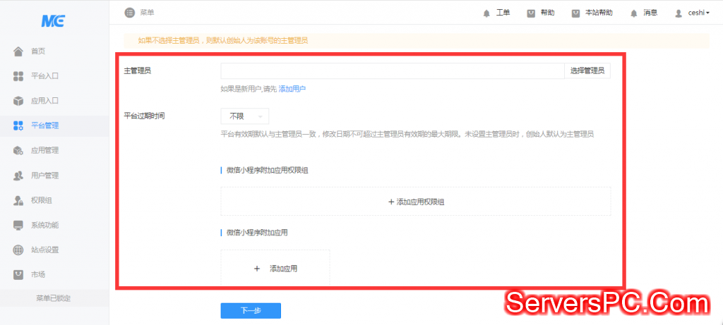This screenshot has width=723, height=325.
Task: Click the home icon beside 首页
Action: point(18,51)
